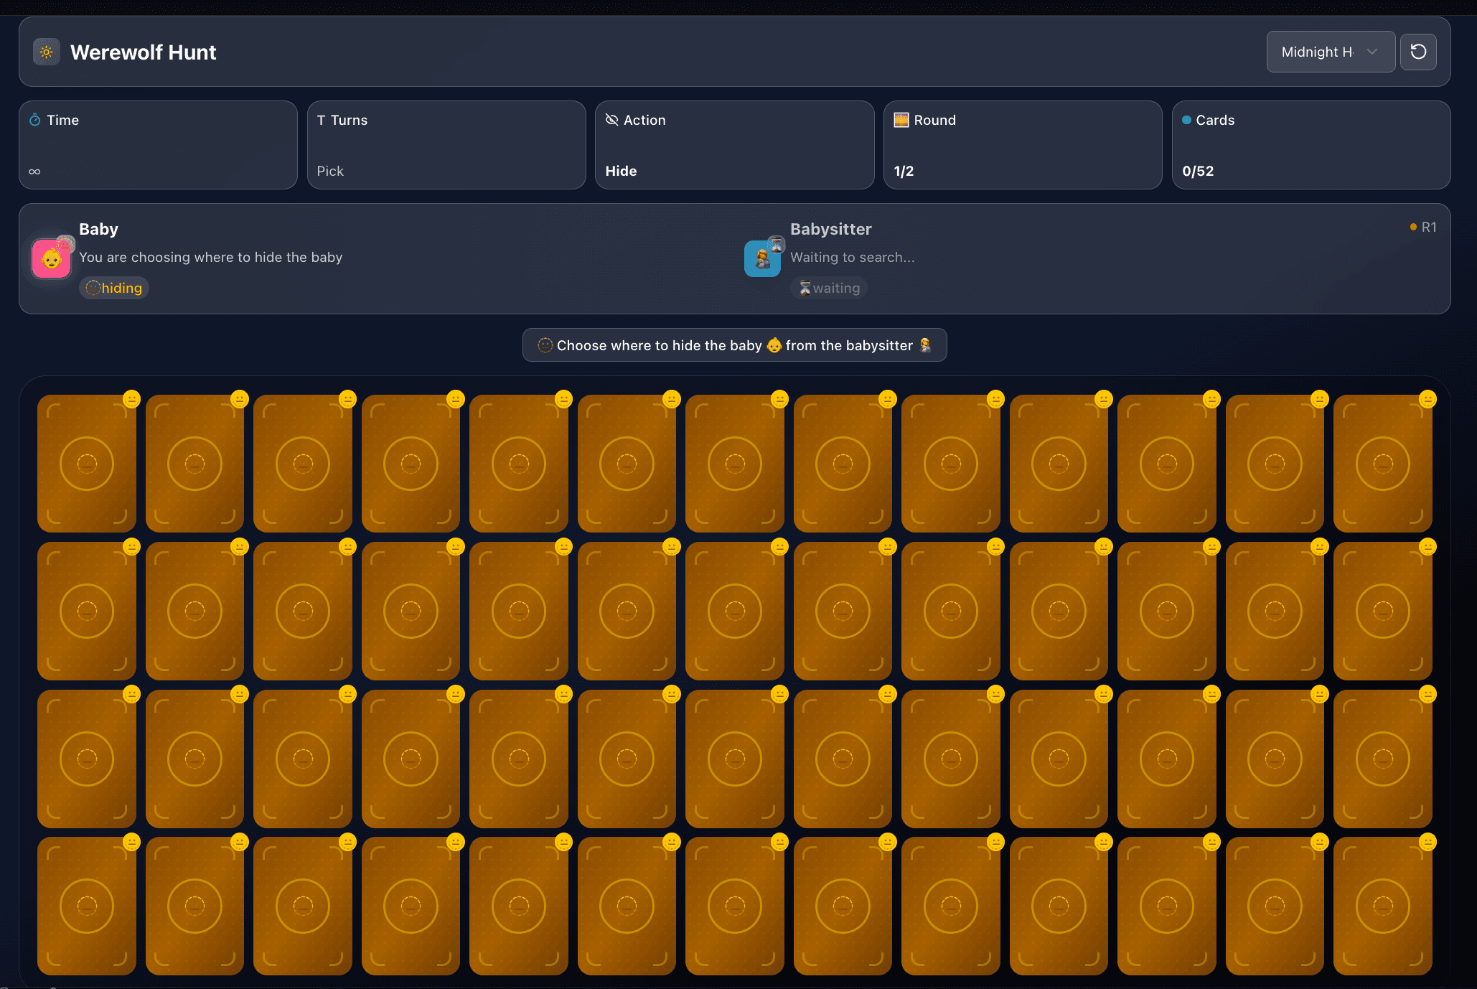Click emoji badge on top-left card
Image resolution: width=1477 pixels, height=989 pixels.
click(x=131, y=399)
